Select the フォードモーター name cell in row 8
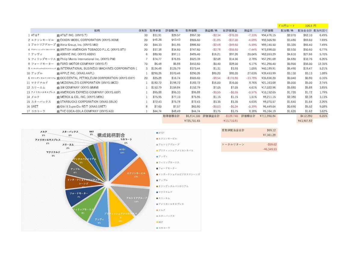 43,64
